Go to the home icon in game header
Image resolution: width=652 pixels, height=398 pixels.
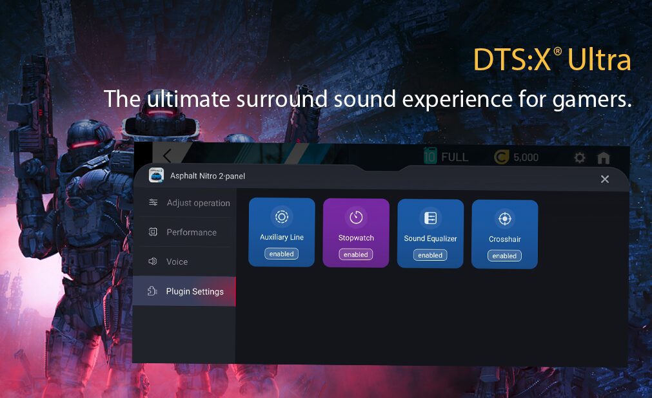604,158
